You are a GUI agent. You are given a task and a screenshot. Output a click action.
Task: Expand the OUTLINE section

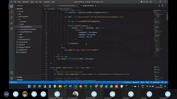pyautogui.click(x=28, y=77)
